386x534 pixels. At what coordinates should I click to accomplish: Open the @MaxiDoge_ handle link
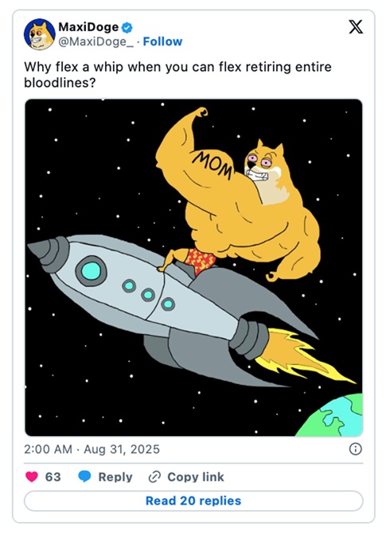click(96, 41)
